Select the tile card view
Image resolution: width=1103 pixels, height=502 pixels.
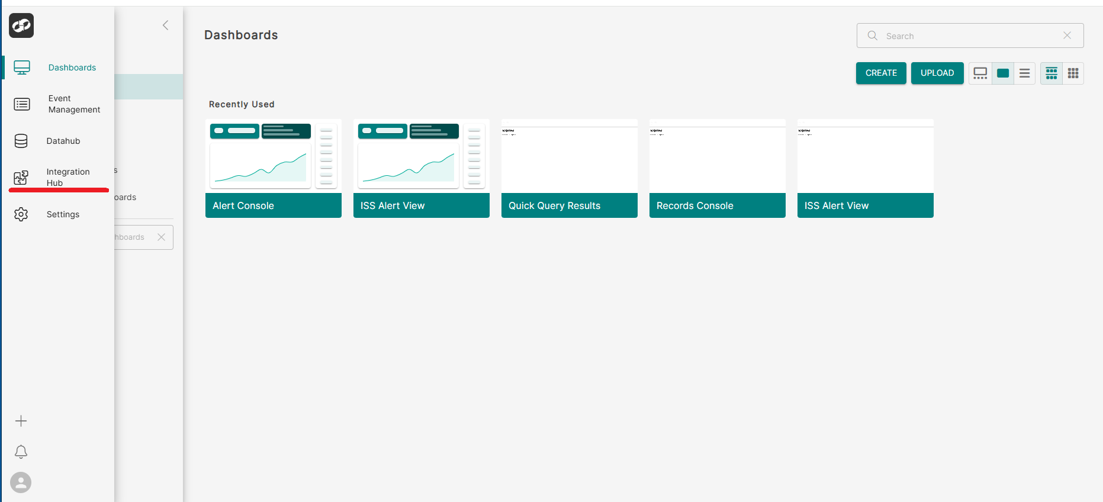pyautogui.click(x=1002, y=73)
